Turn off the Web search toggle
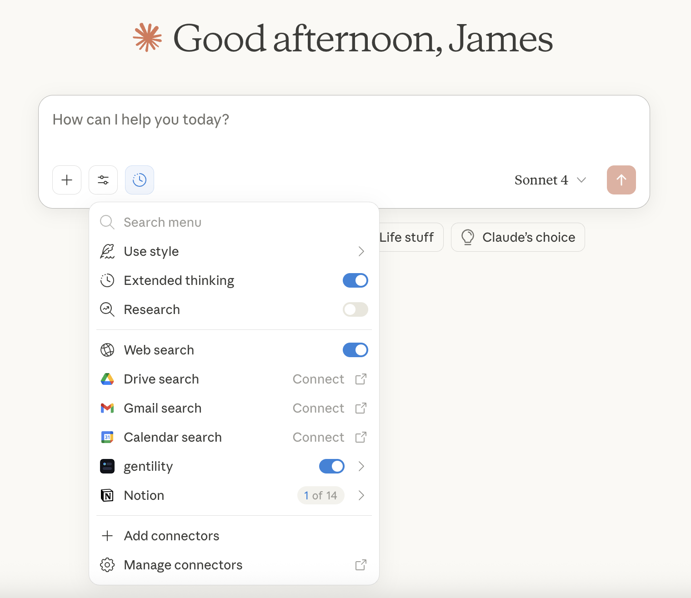 [355, 350]
